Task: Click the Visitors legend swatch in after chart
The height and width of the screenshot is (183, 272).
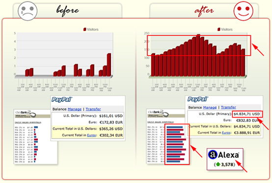Action: click(219, 29)
